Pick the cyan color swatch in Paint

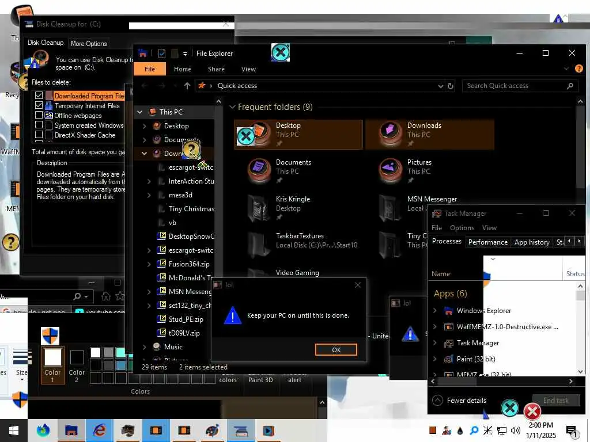pyautogui.click(x=121, y=353)
